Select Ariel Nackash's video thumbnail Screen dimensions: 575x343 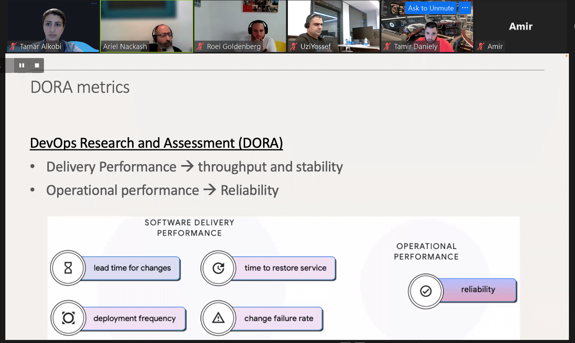(147, 26)
